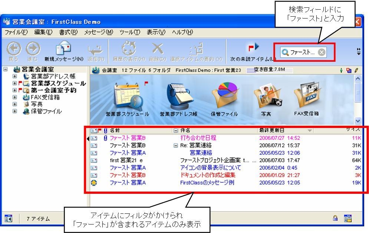369x233 pixels.
Task: Jump to 次の未読アイテム flag icon
Action: coord(253,47)
